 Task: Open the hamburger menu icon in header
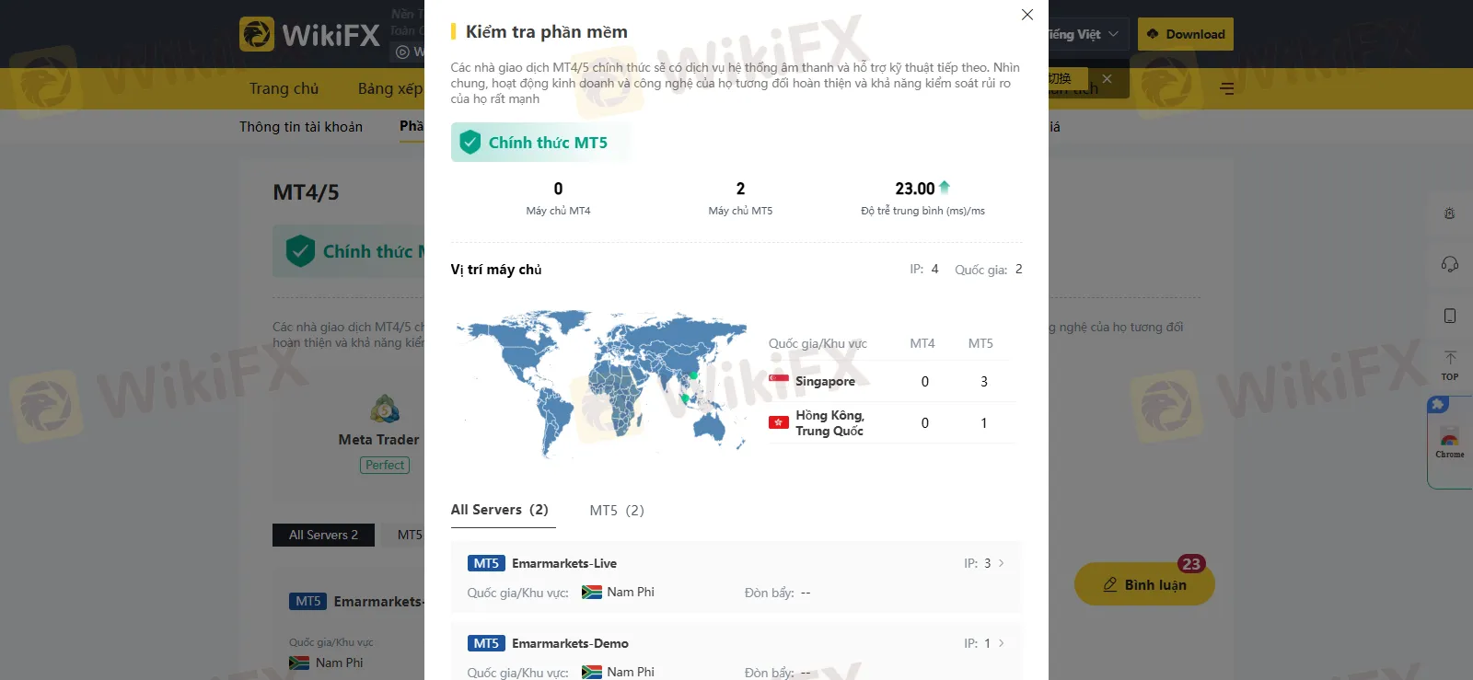tap(1226, 88)
